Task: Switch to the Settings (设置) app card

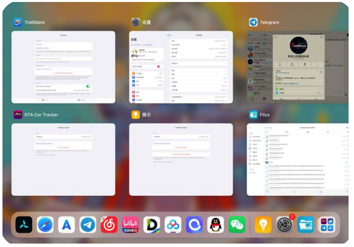Action: tap(181, 67)
